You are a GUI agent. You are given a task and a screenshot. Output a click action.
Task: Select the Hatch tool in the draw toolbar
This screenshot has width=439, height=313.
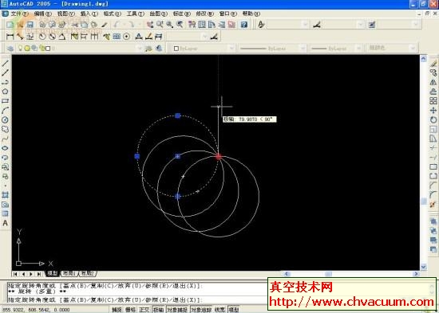[x=5, y=195]
